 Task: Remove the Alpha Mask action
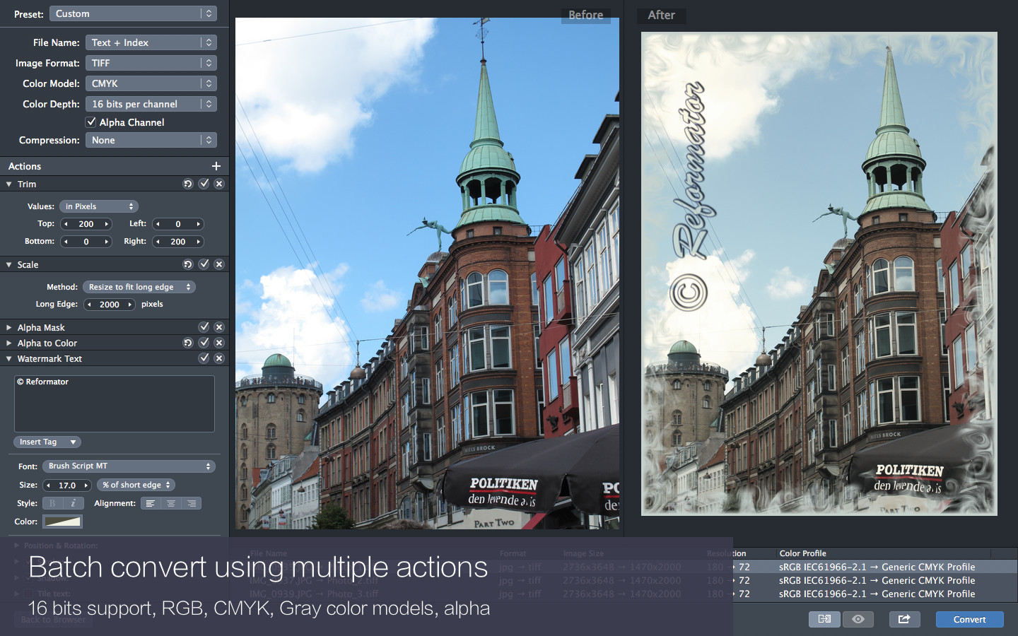[x=219, y=327]
